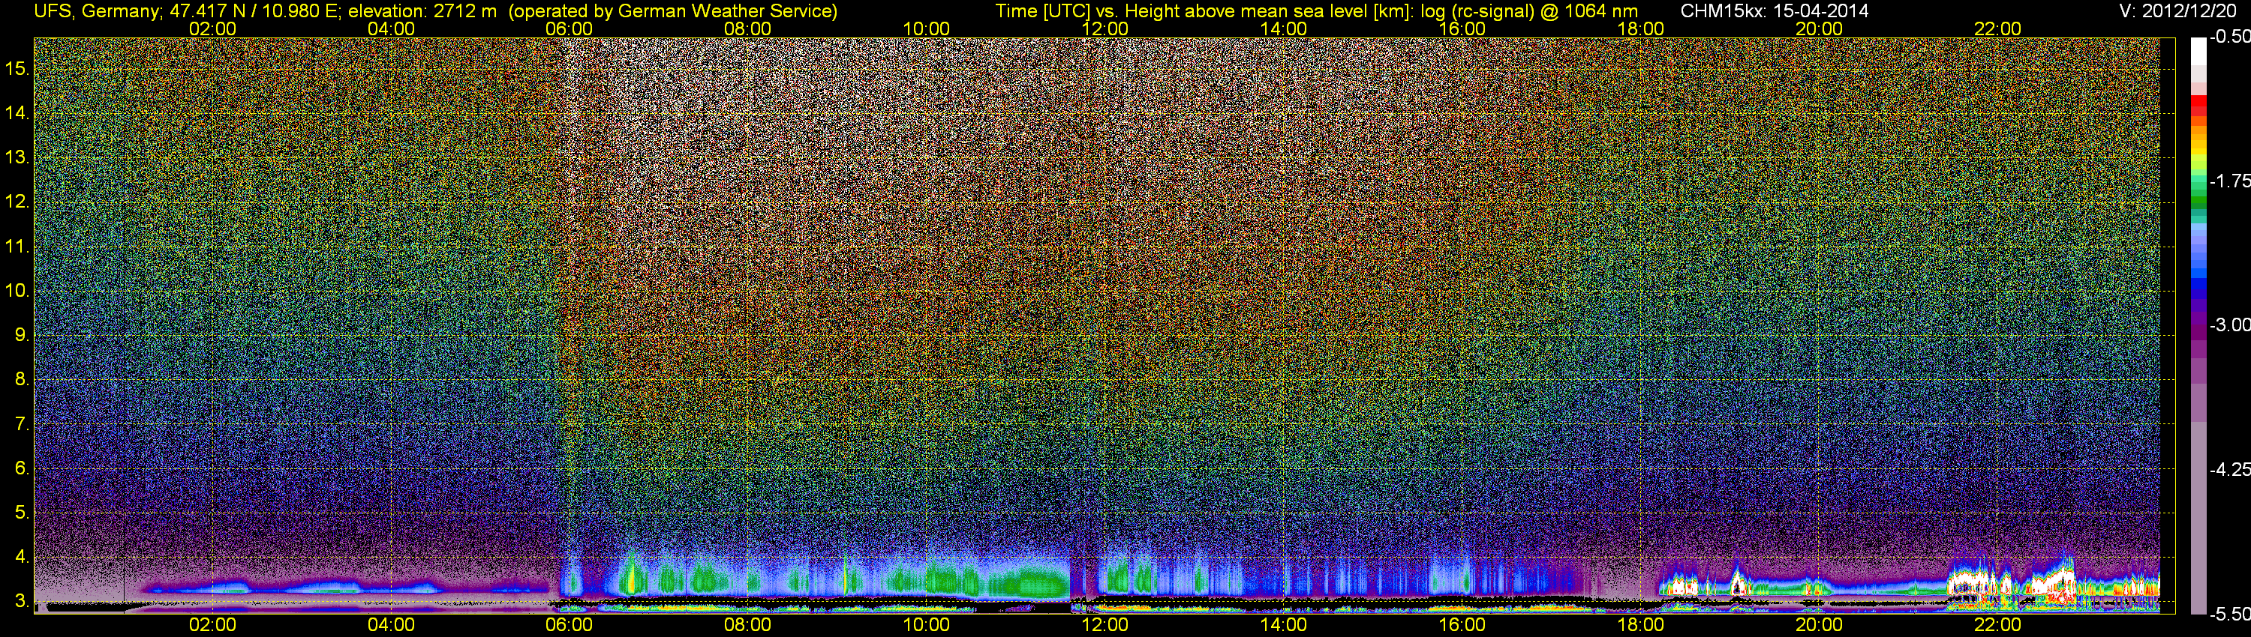
Task: Click the coordinates "47.417 N / 10.980 E"
Action: (x=255, y=11)
